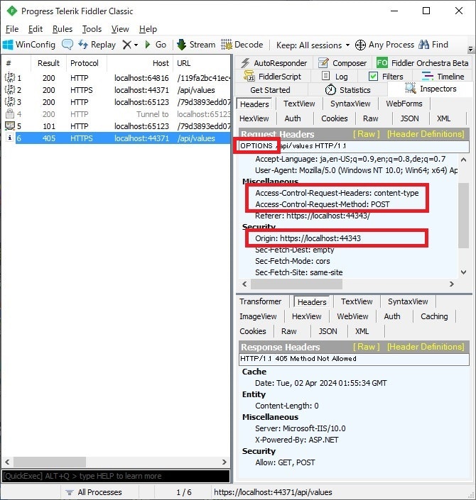Select the response Caching tab
The height and width of the screenshot is (500, 476).
434,316
